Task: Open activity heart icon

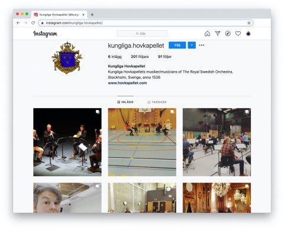Action: (238, 34)
